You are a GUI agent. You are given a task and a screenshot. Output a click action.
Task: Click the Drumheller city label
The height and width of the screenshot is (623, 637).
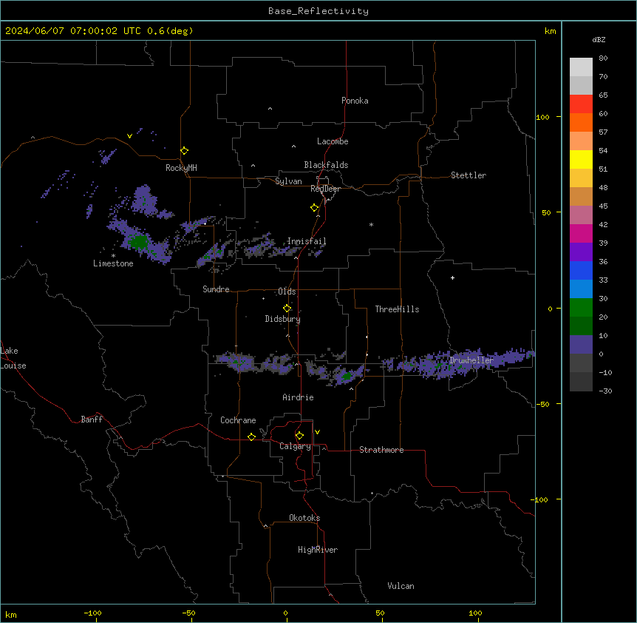[x=471, y=360]
